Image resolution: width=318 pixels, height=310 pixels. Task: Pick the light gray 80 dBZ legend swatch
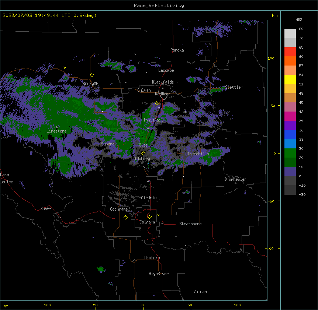coord(290,34)
